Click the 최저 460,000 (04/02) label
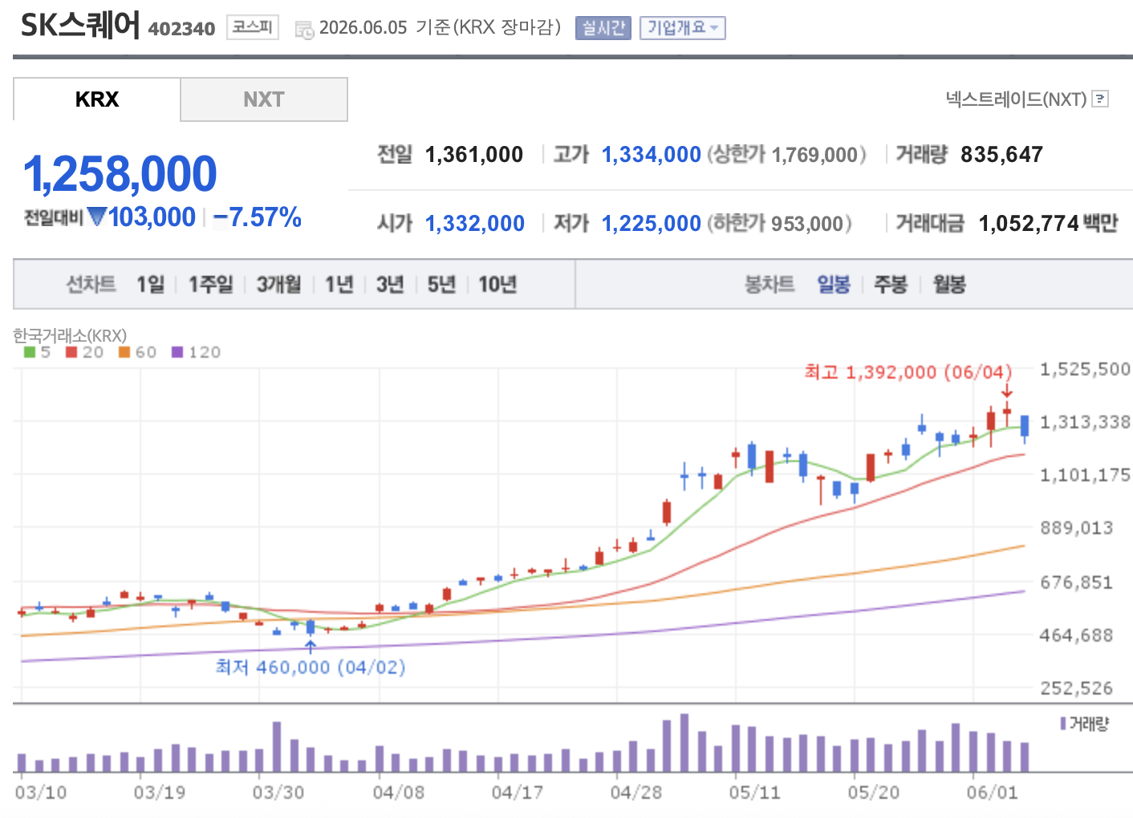The height and width of the screenshot is (818, 1133). coord(311,667)
